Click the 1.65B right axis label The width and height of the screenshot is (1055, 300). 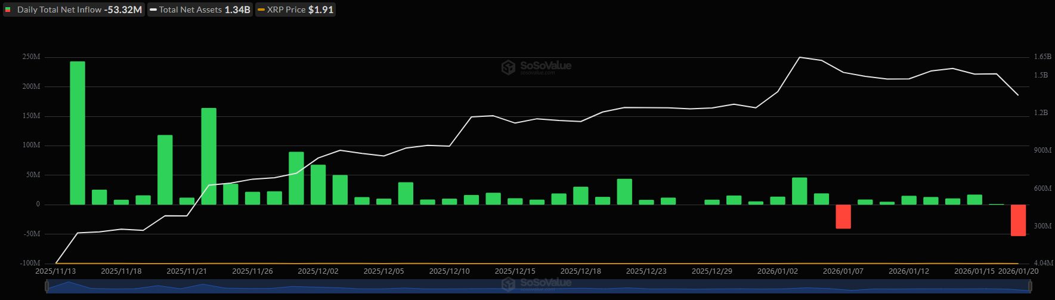pos(1042,57)
